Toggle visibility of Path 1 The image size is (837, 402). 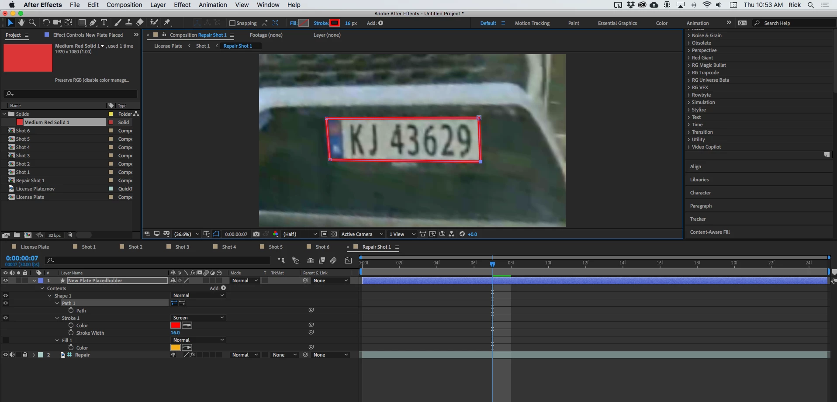[x=5, y=303]
